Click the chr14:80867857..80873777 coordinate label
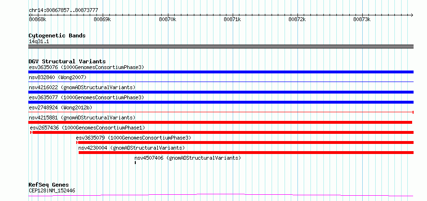This screenshot has height=201, width=427. click(x=63, y=11)
